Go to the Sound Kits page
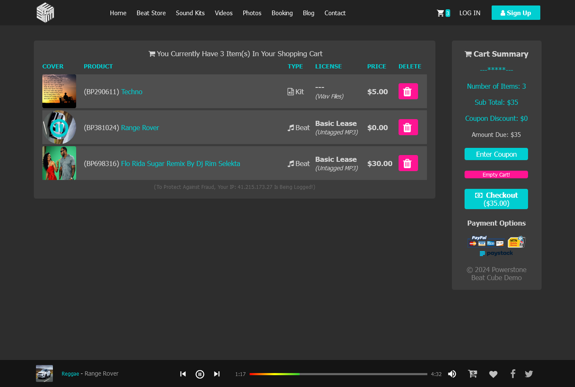Screen dimensions: 575x387 point(190,13)
